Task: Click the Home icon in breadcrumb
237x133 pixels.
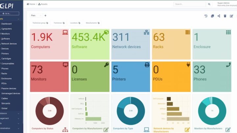Action: [28, 4]
